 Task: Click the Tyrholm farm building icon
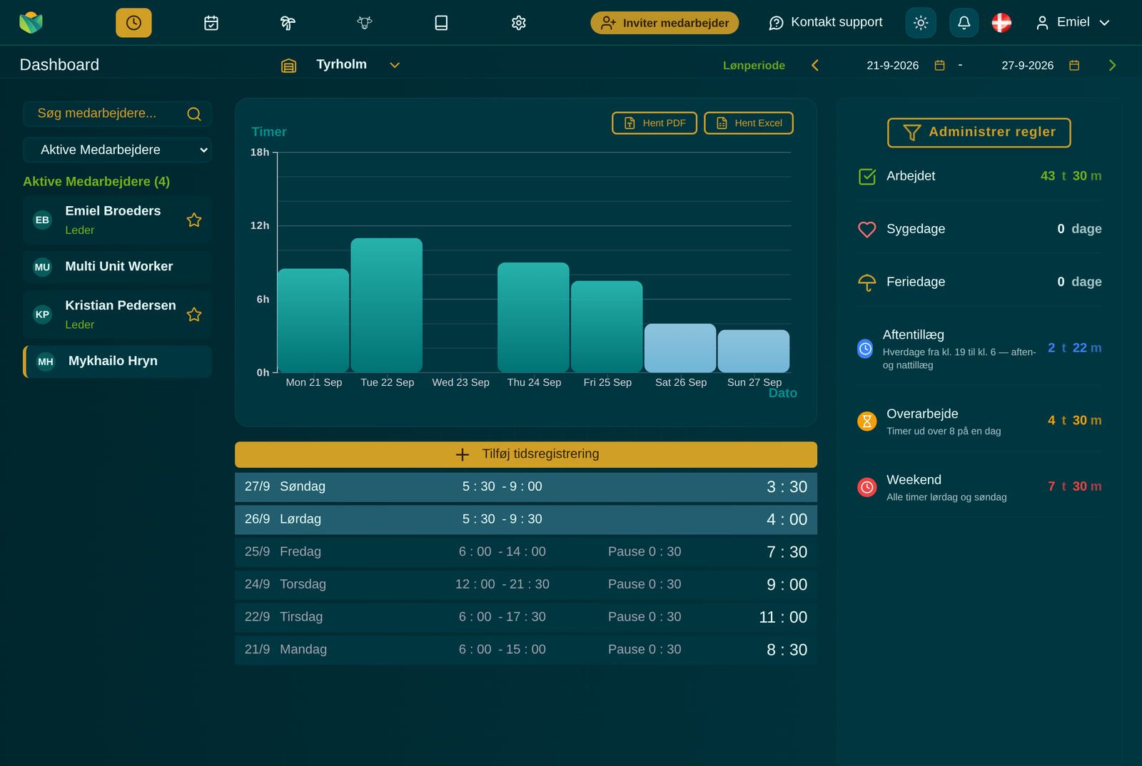[x=288, y=66]
